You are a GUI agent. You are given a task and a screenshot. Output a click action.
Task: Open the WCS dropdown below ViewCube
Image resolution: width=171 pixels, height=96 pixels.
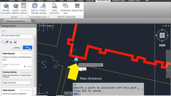pyautogui.click(x=162, y=45)
